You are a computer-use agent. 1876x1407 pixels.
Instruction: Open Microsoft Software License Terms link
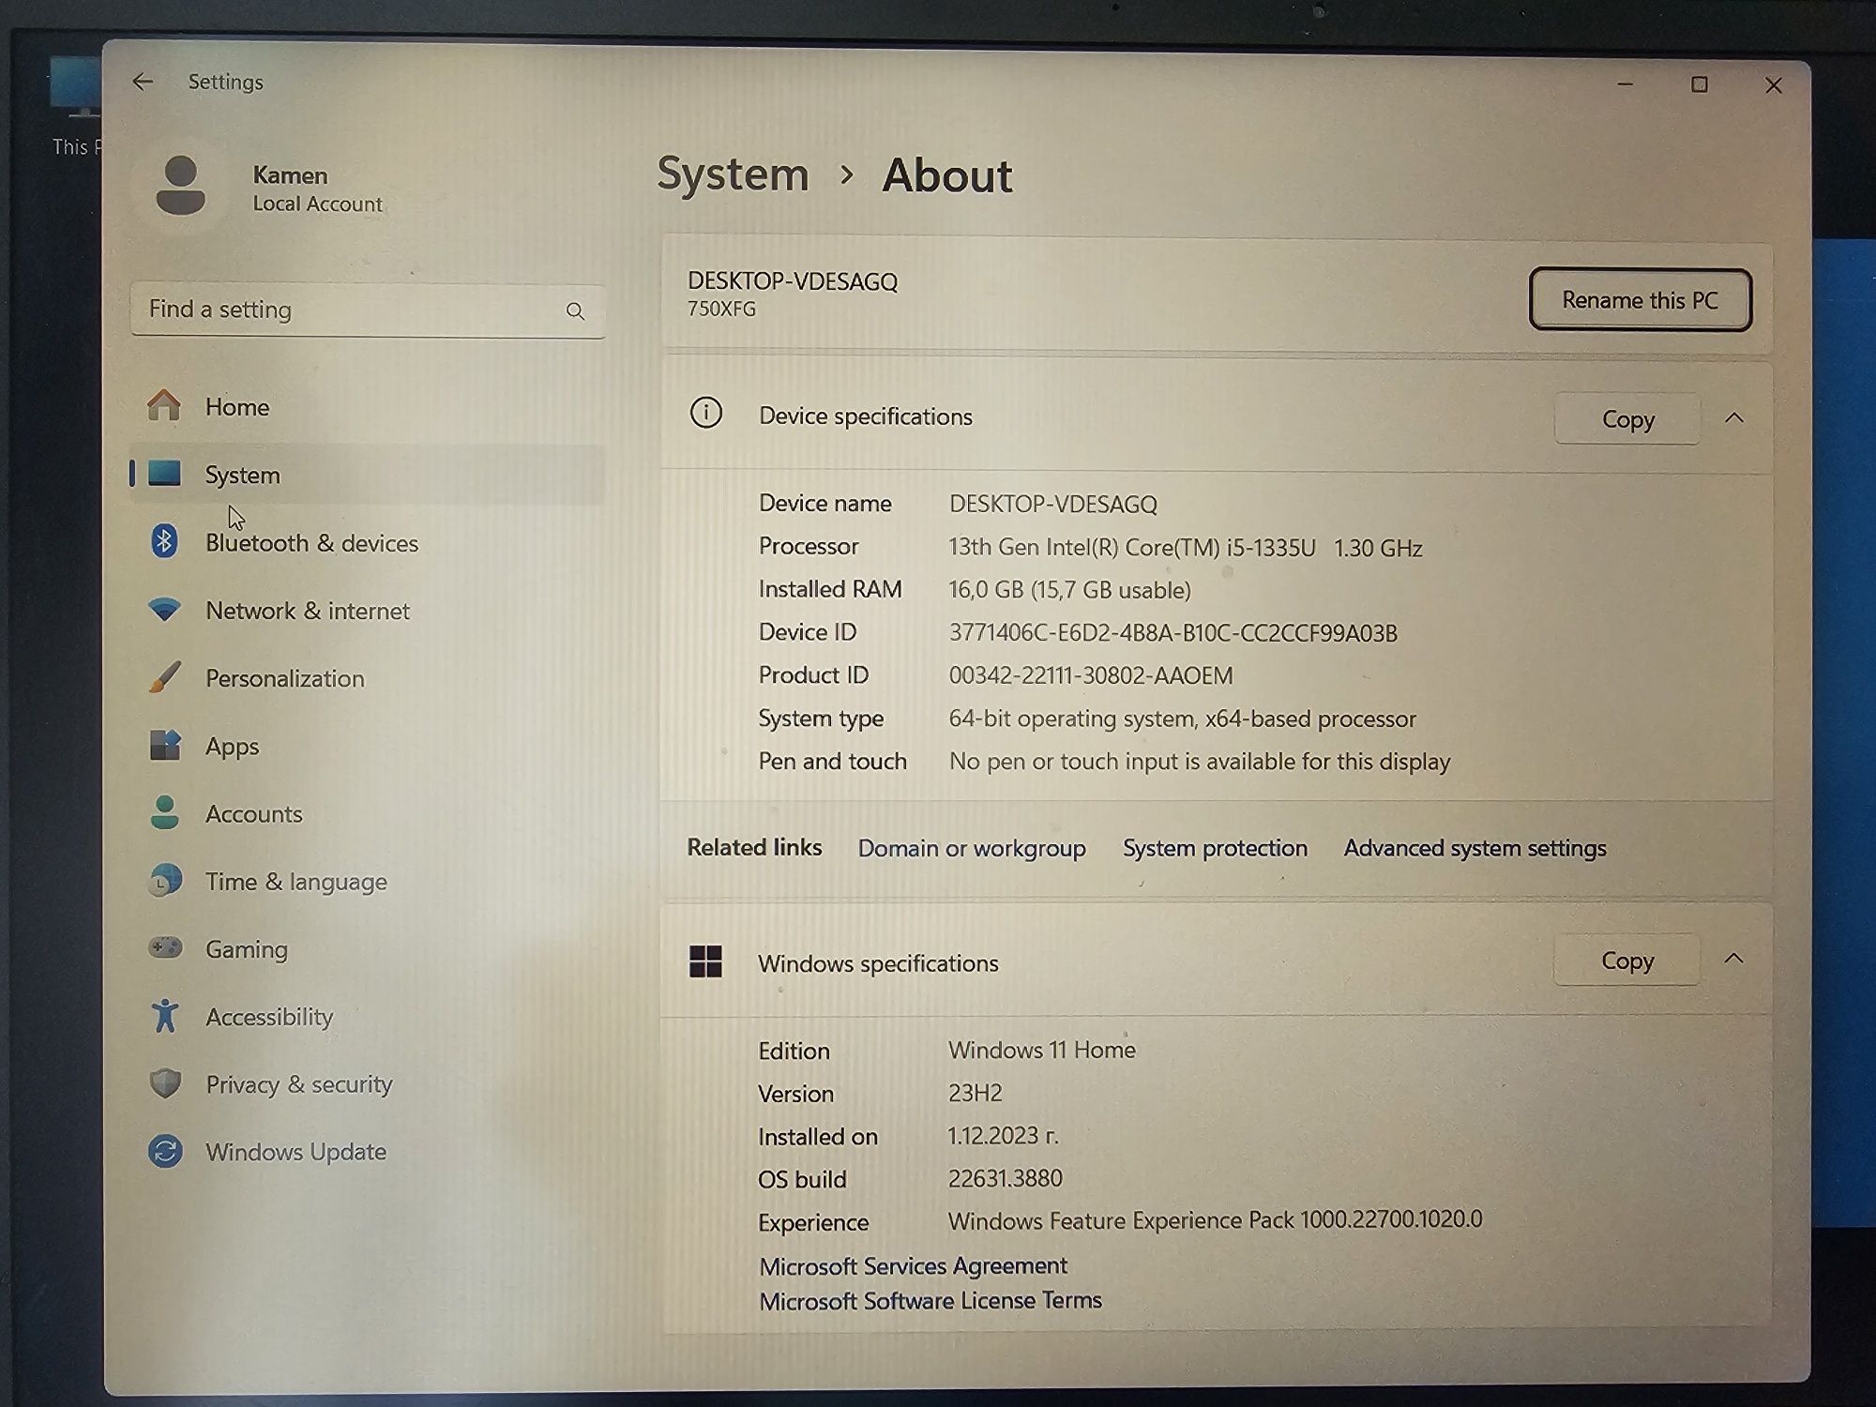click(x=930, y=1300)
